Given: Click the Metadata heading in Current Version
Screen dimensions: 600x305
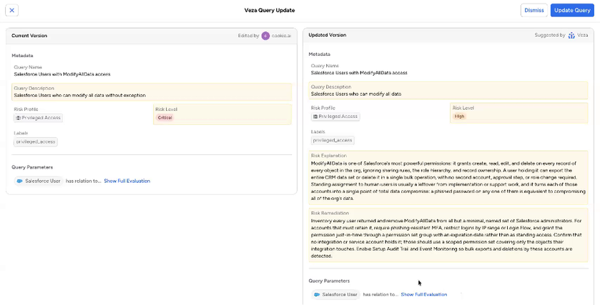Looking at the screenshot, I should click(22, 56).
